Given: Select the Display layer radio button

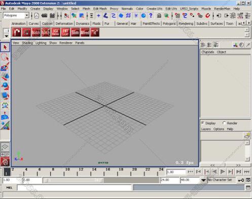Looking at the screenshot, I should pos(202,123).
